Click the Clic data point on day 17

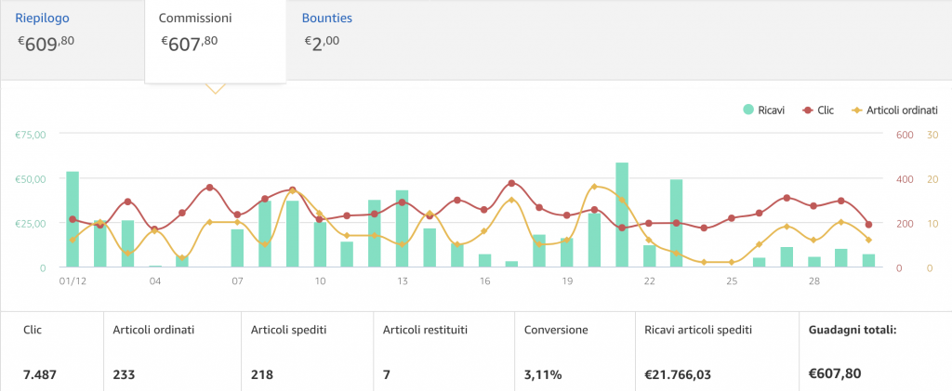[512, 183]
